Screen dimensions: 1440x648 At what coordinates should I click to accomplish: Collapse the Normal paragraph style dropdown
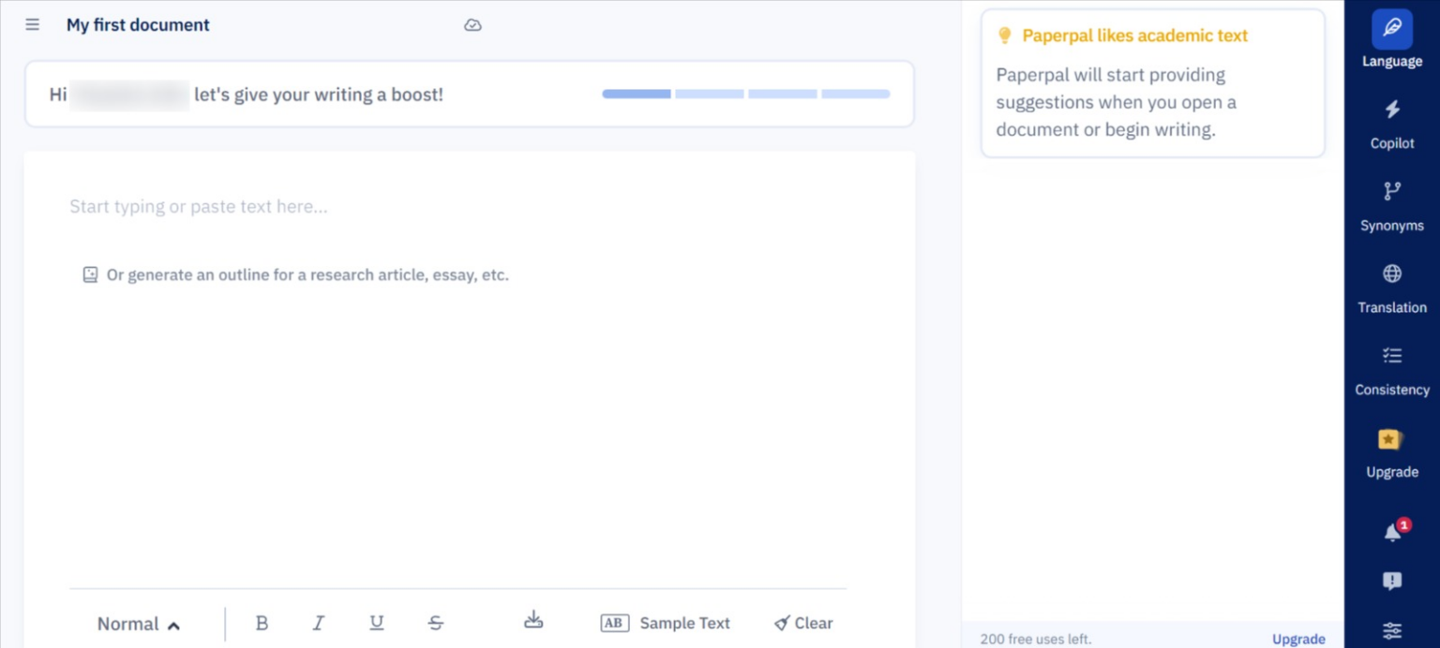coord(138,623)
